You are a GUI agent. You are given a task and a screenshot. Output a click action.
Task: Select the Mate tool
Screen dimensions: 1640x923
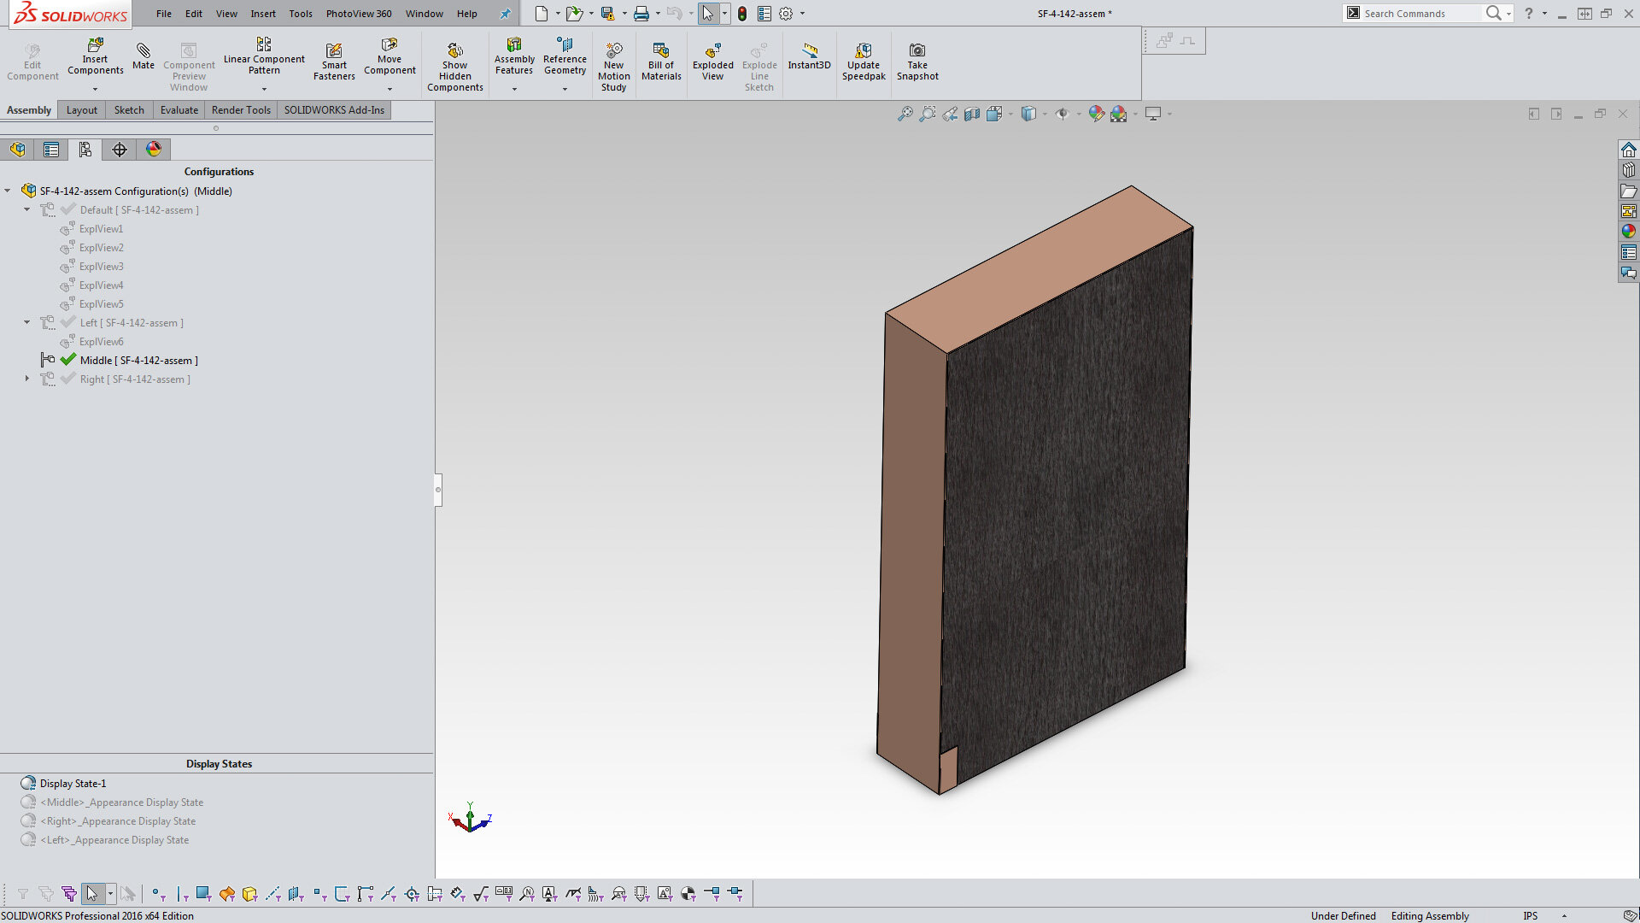click(x=143, y=56)
